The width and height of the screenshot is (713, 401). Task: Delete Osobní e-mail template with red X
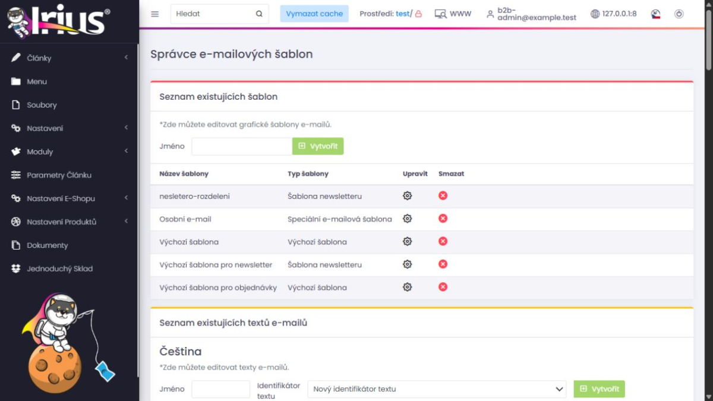(x=443, y=219)
